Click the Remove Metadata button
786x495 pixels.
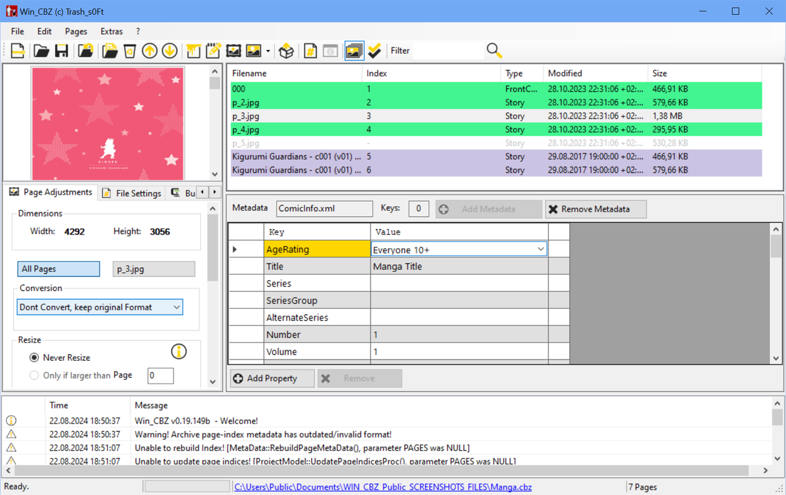click(x=596, y=209)
